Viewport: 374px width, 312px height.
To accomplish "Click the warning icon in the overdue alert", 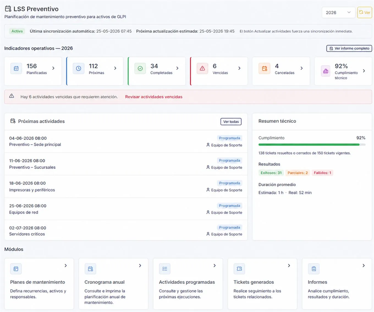I will [12, 96].
